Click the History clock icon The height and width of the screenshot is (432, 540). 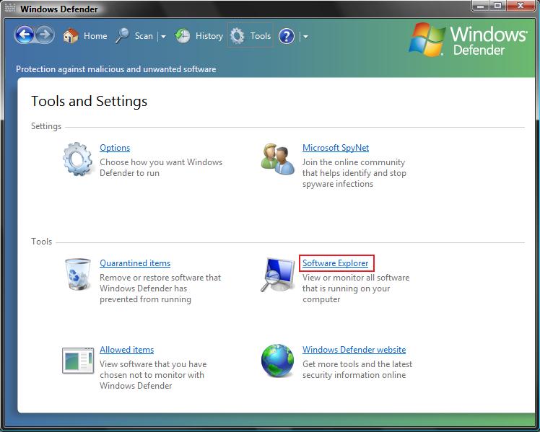click(183, 36)
